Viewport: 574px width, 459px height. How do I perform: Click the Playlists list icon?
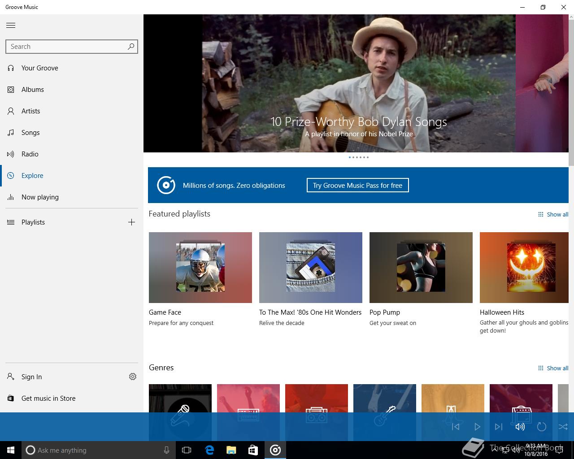(x=11, y=222)
